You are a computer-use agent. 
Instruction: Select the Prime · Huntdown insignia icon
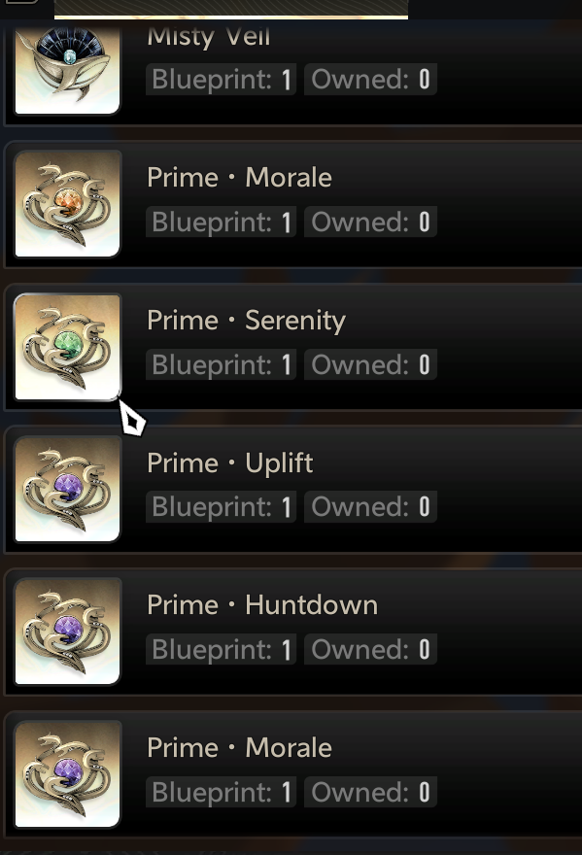[67, 632]
